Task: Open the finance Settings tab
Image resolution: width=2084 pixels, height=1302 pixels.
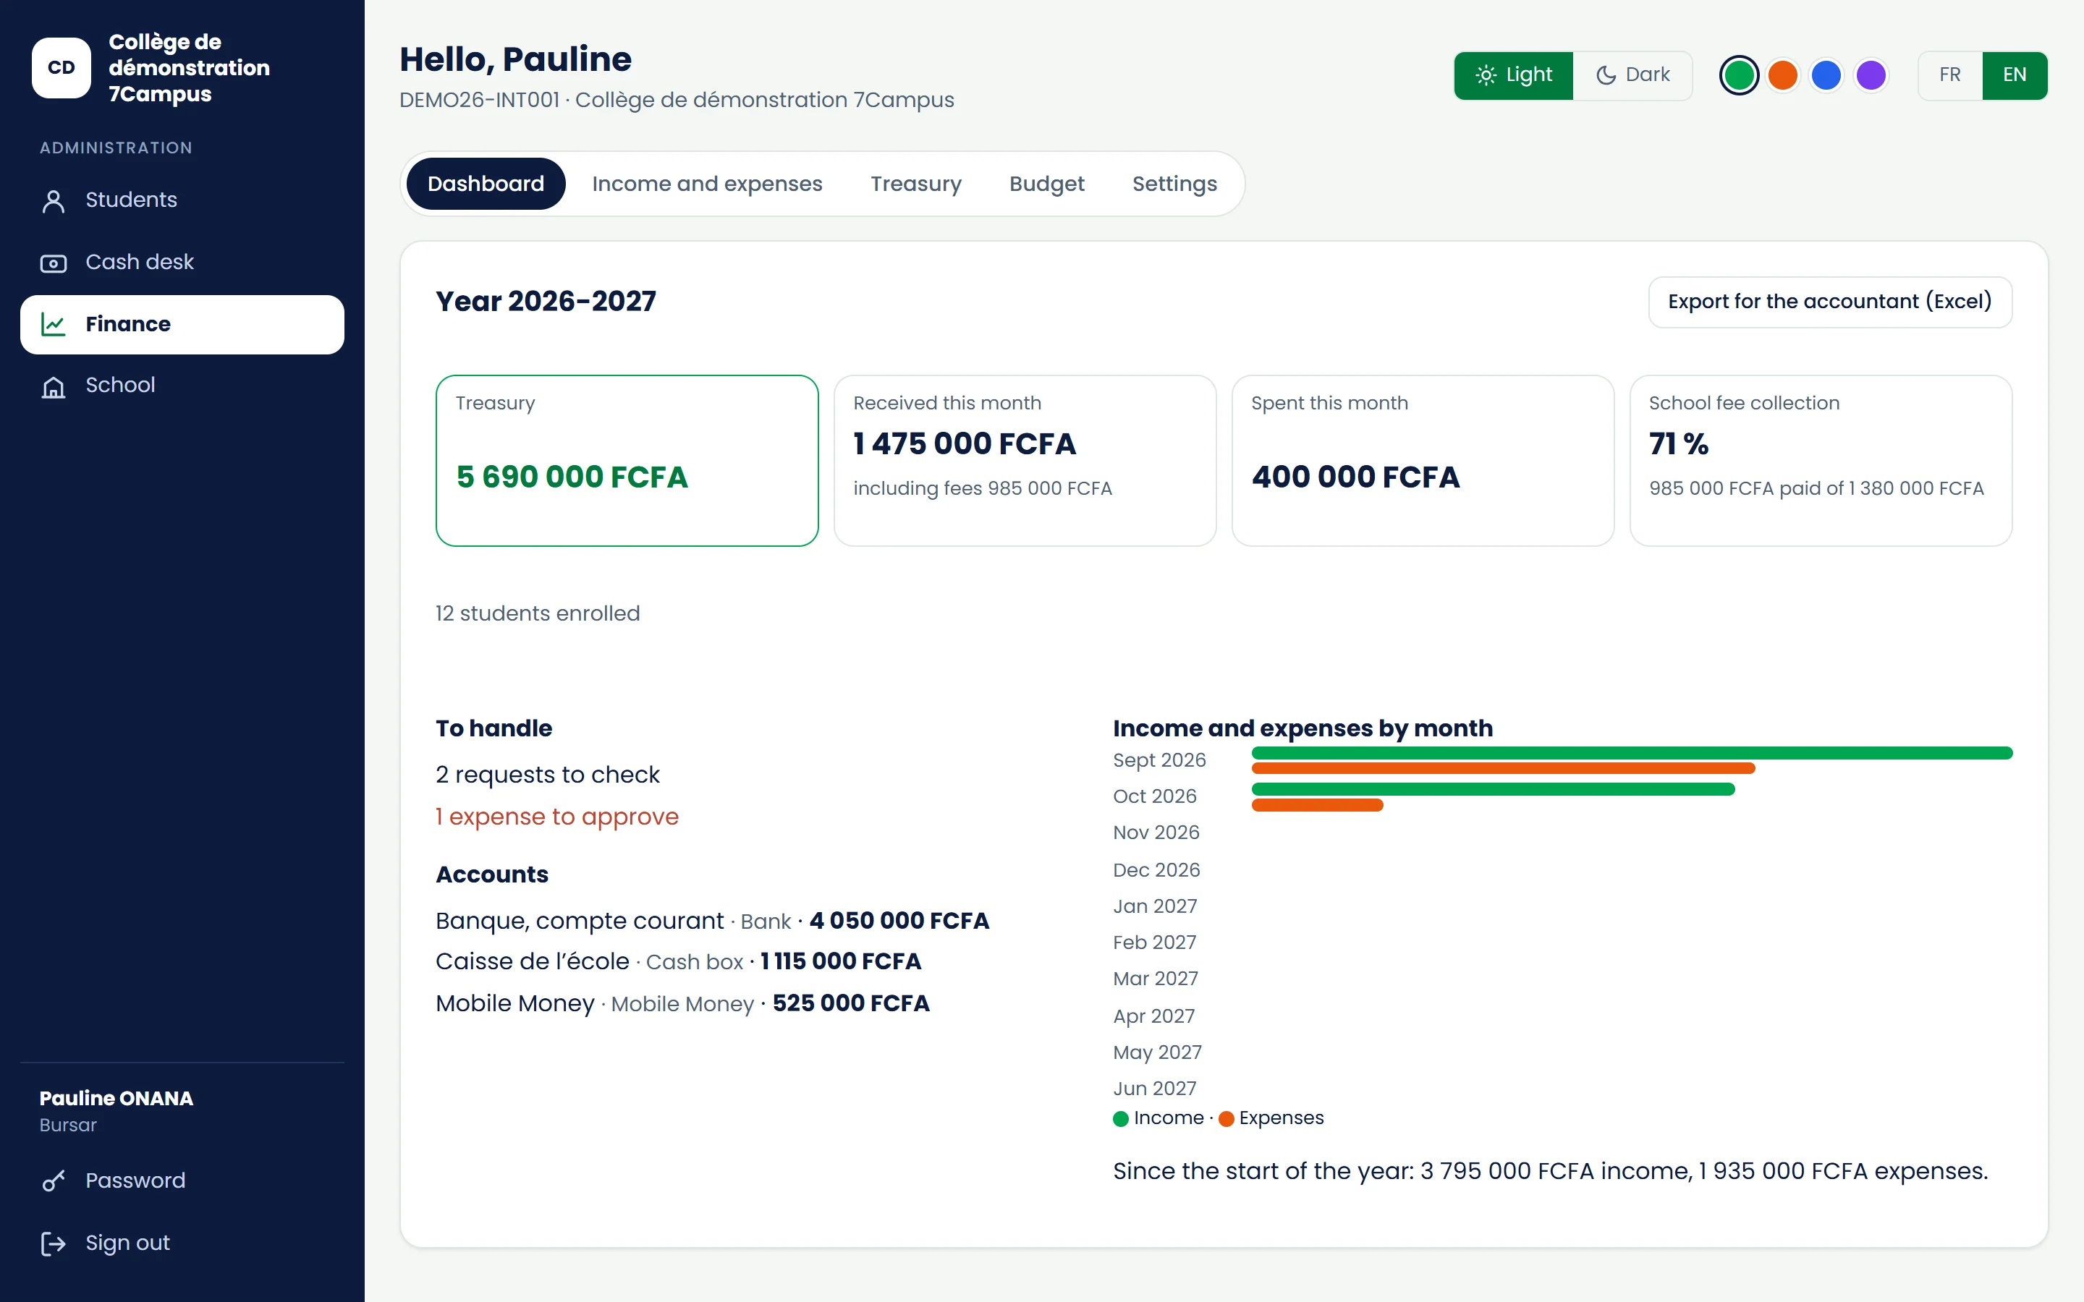Action: pyautogui.click(x=1174, y=184)
